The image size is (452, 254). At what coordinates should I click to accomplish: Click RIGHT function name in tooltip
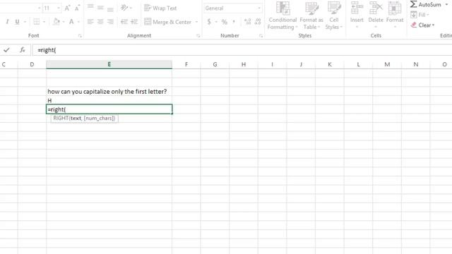(x=61, y=118)
